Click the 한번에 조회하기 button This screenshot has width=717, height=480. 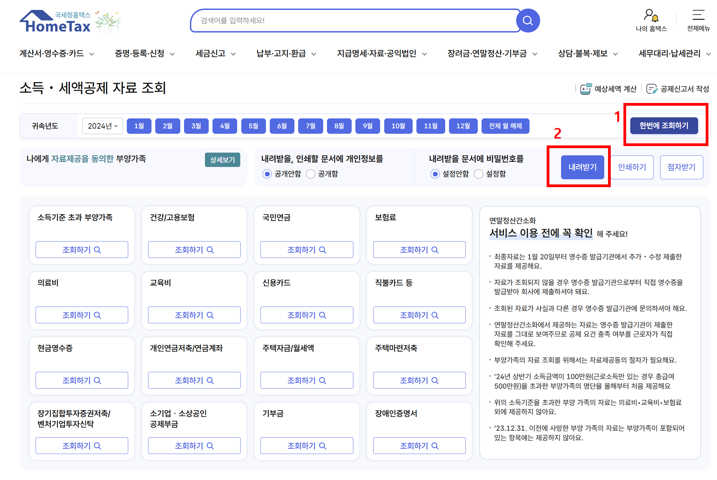(x=664, y=126)
